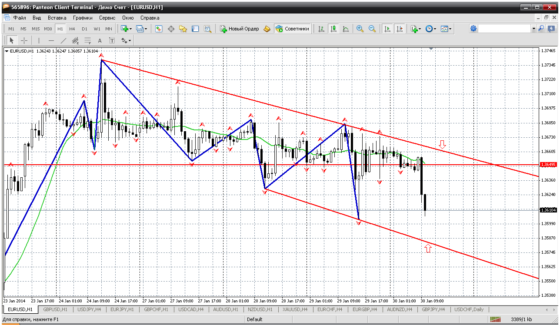Open the Data Window crosshair icon

[171, 29]
